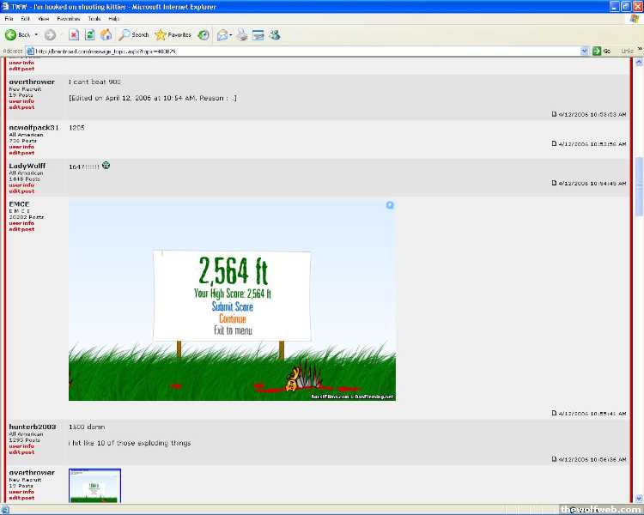Click the Back navigation button

pyautogui.click(x=17, y=35)
